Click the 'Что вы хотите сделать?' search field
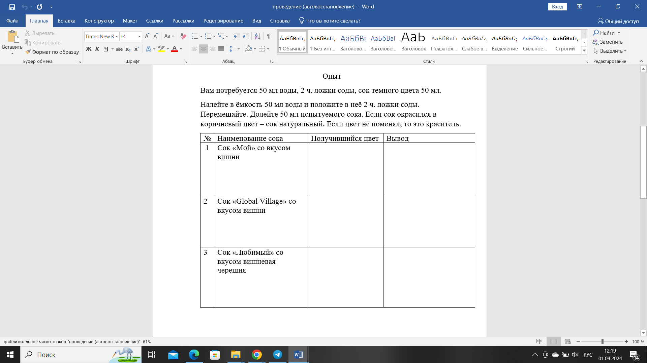The height and width of the screenshot is (363, 647). click(x=330, y=21)
